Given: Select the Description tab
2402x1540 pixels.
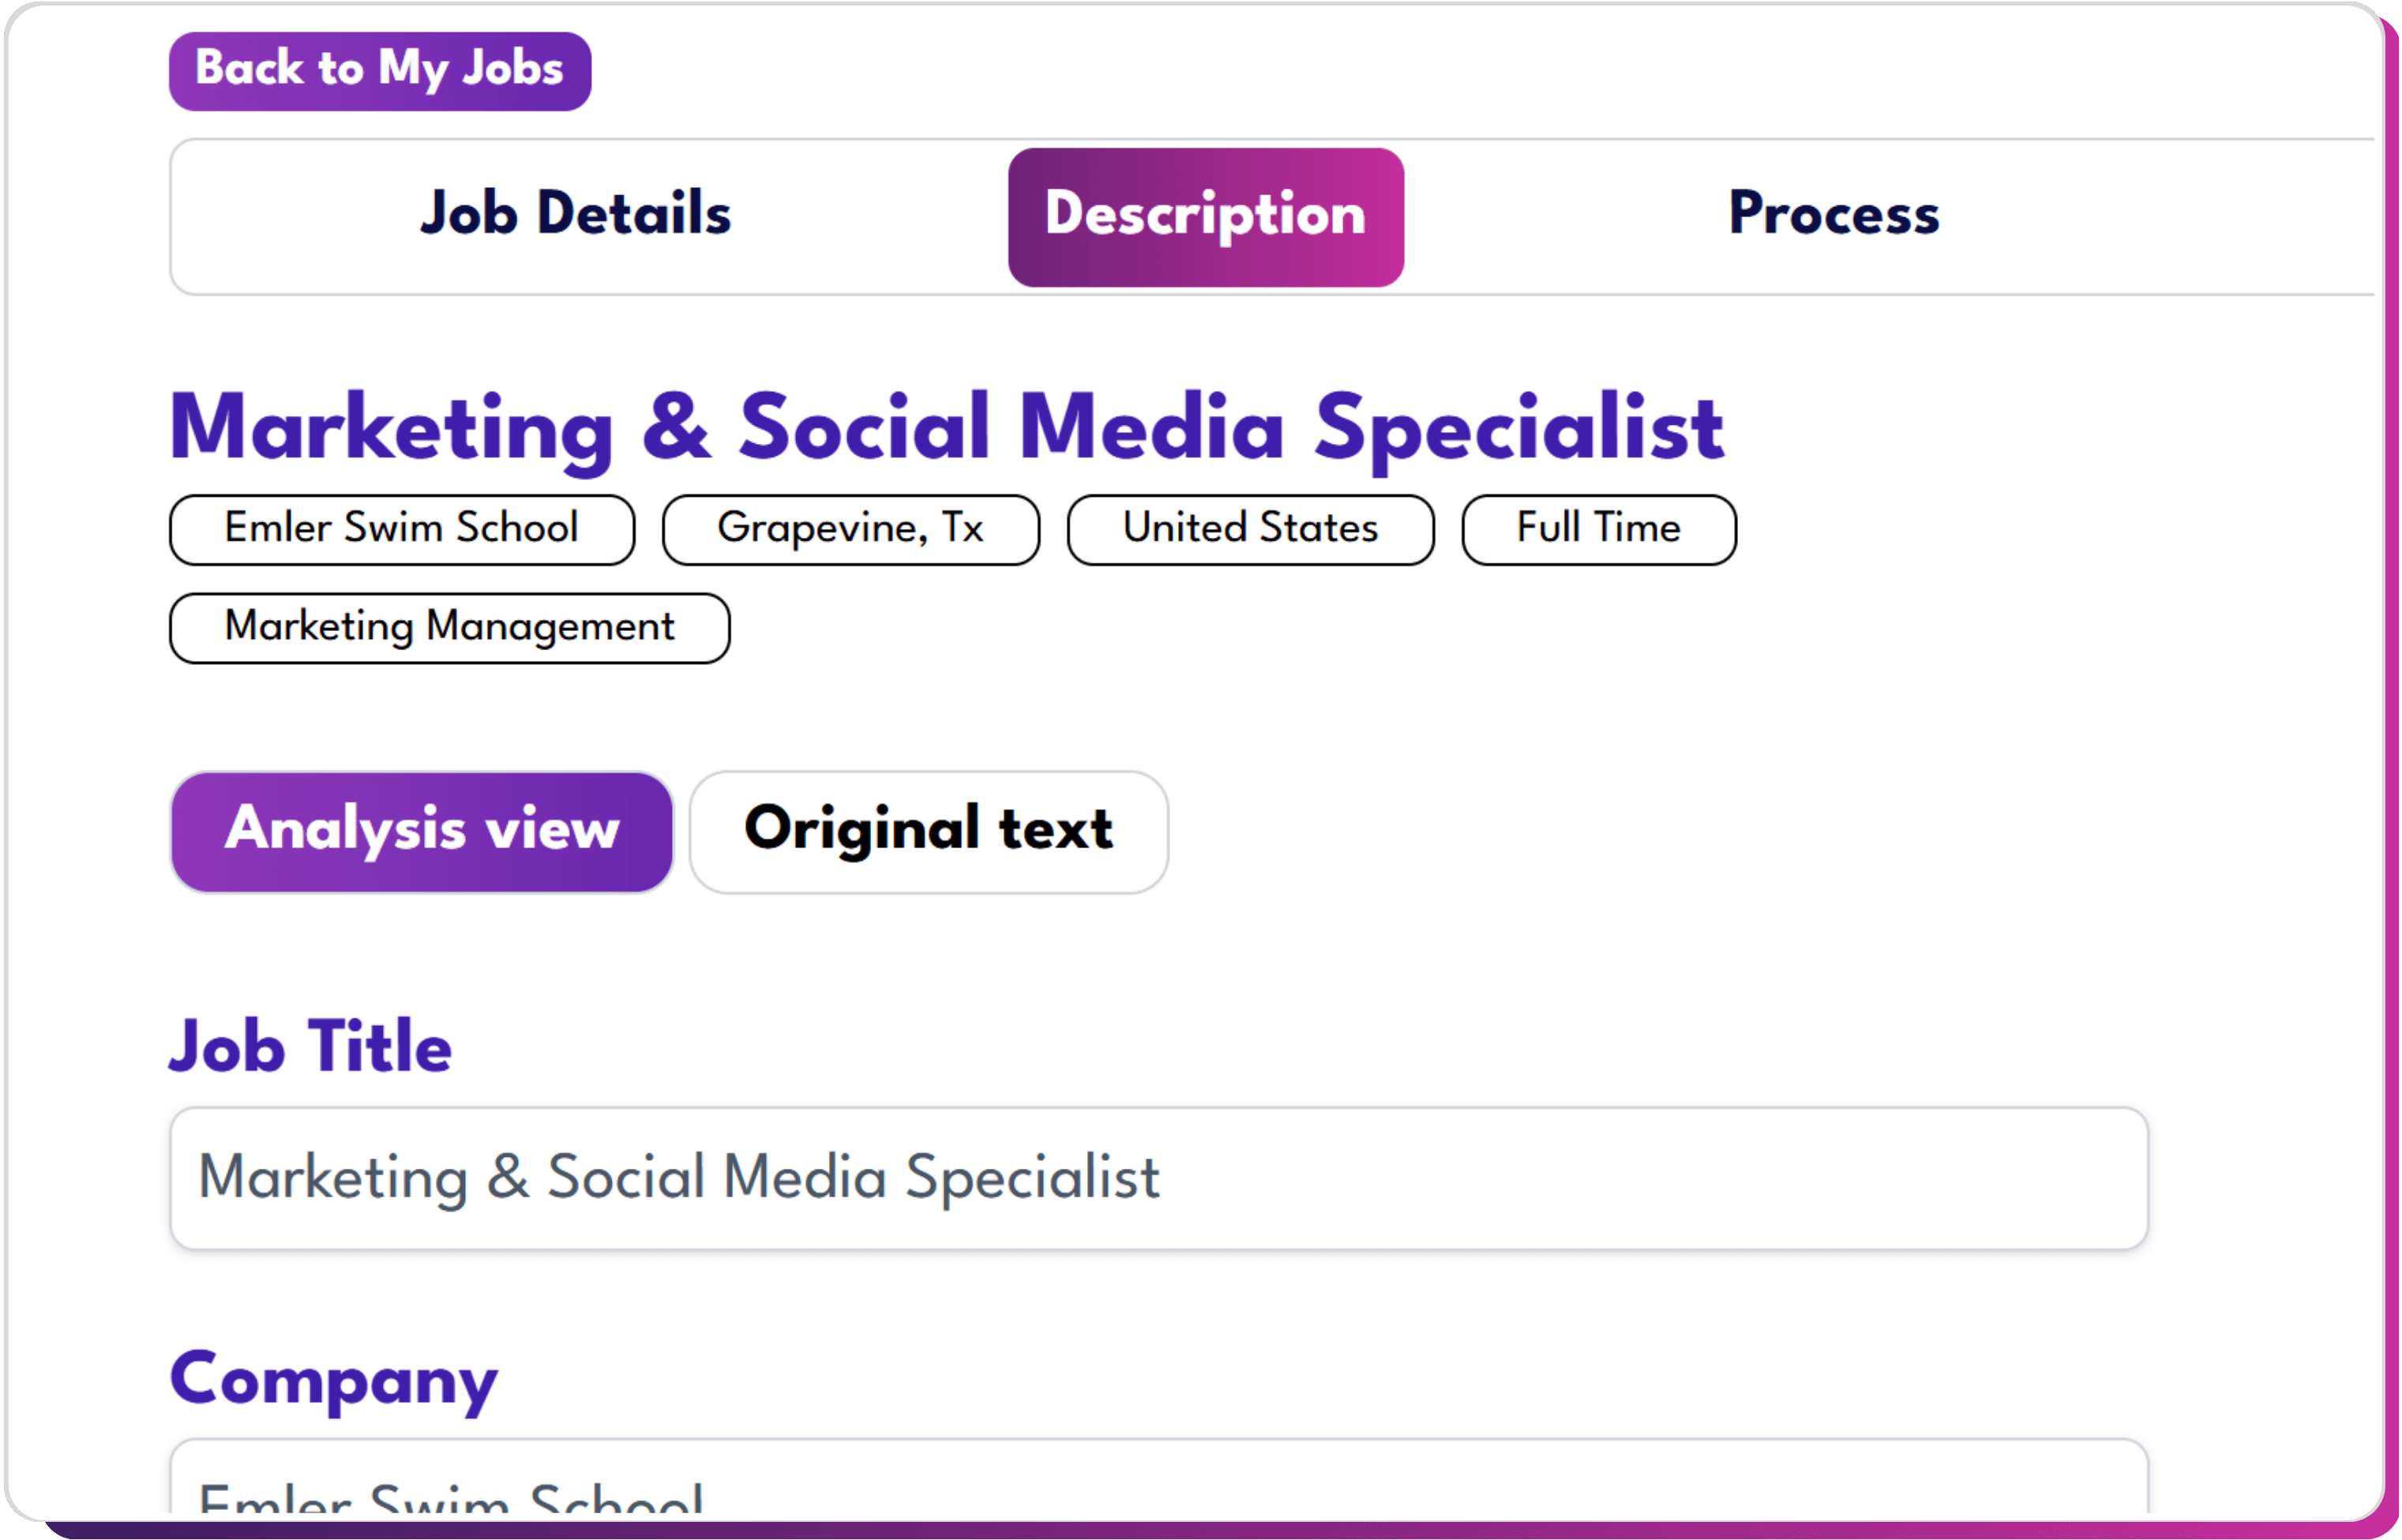Looking at the screenshot, I should [x=1206, y=217].
